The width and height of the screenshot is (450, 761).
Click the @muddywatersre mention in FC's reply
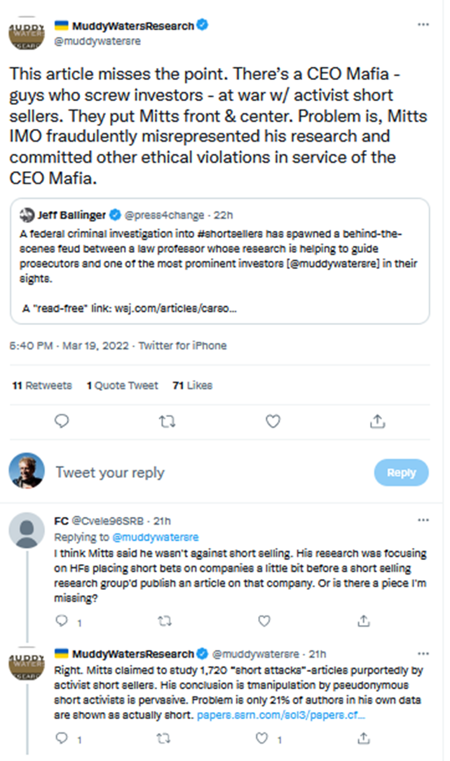tap(156, 537)
